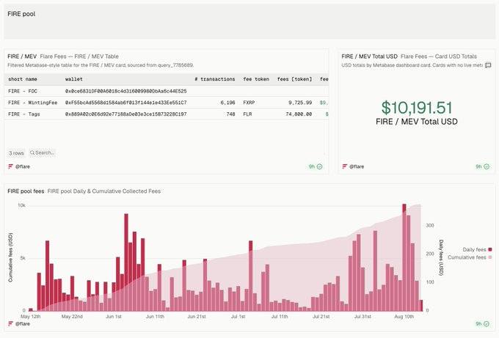The height and width of the screenshot is (338, 499).
Task: Click the 748 transactions cell
Action: tap(230, 114)
